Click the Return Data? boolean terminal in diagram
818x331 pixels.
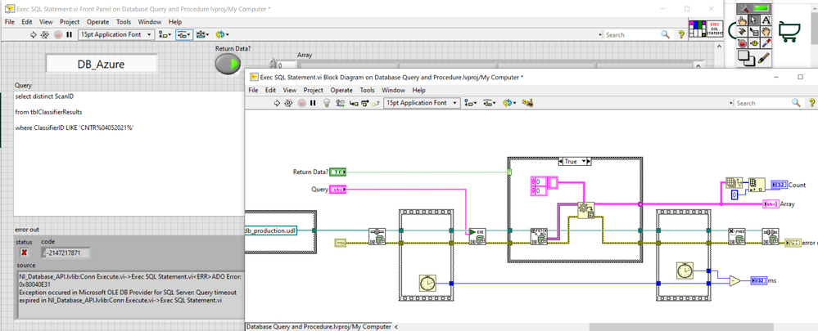pos(336,172)
